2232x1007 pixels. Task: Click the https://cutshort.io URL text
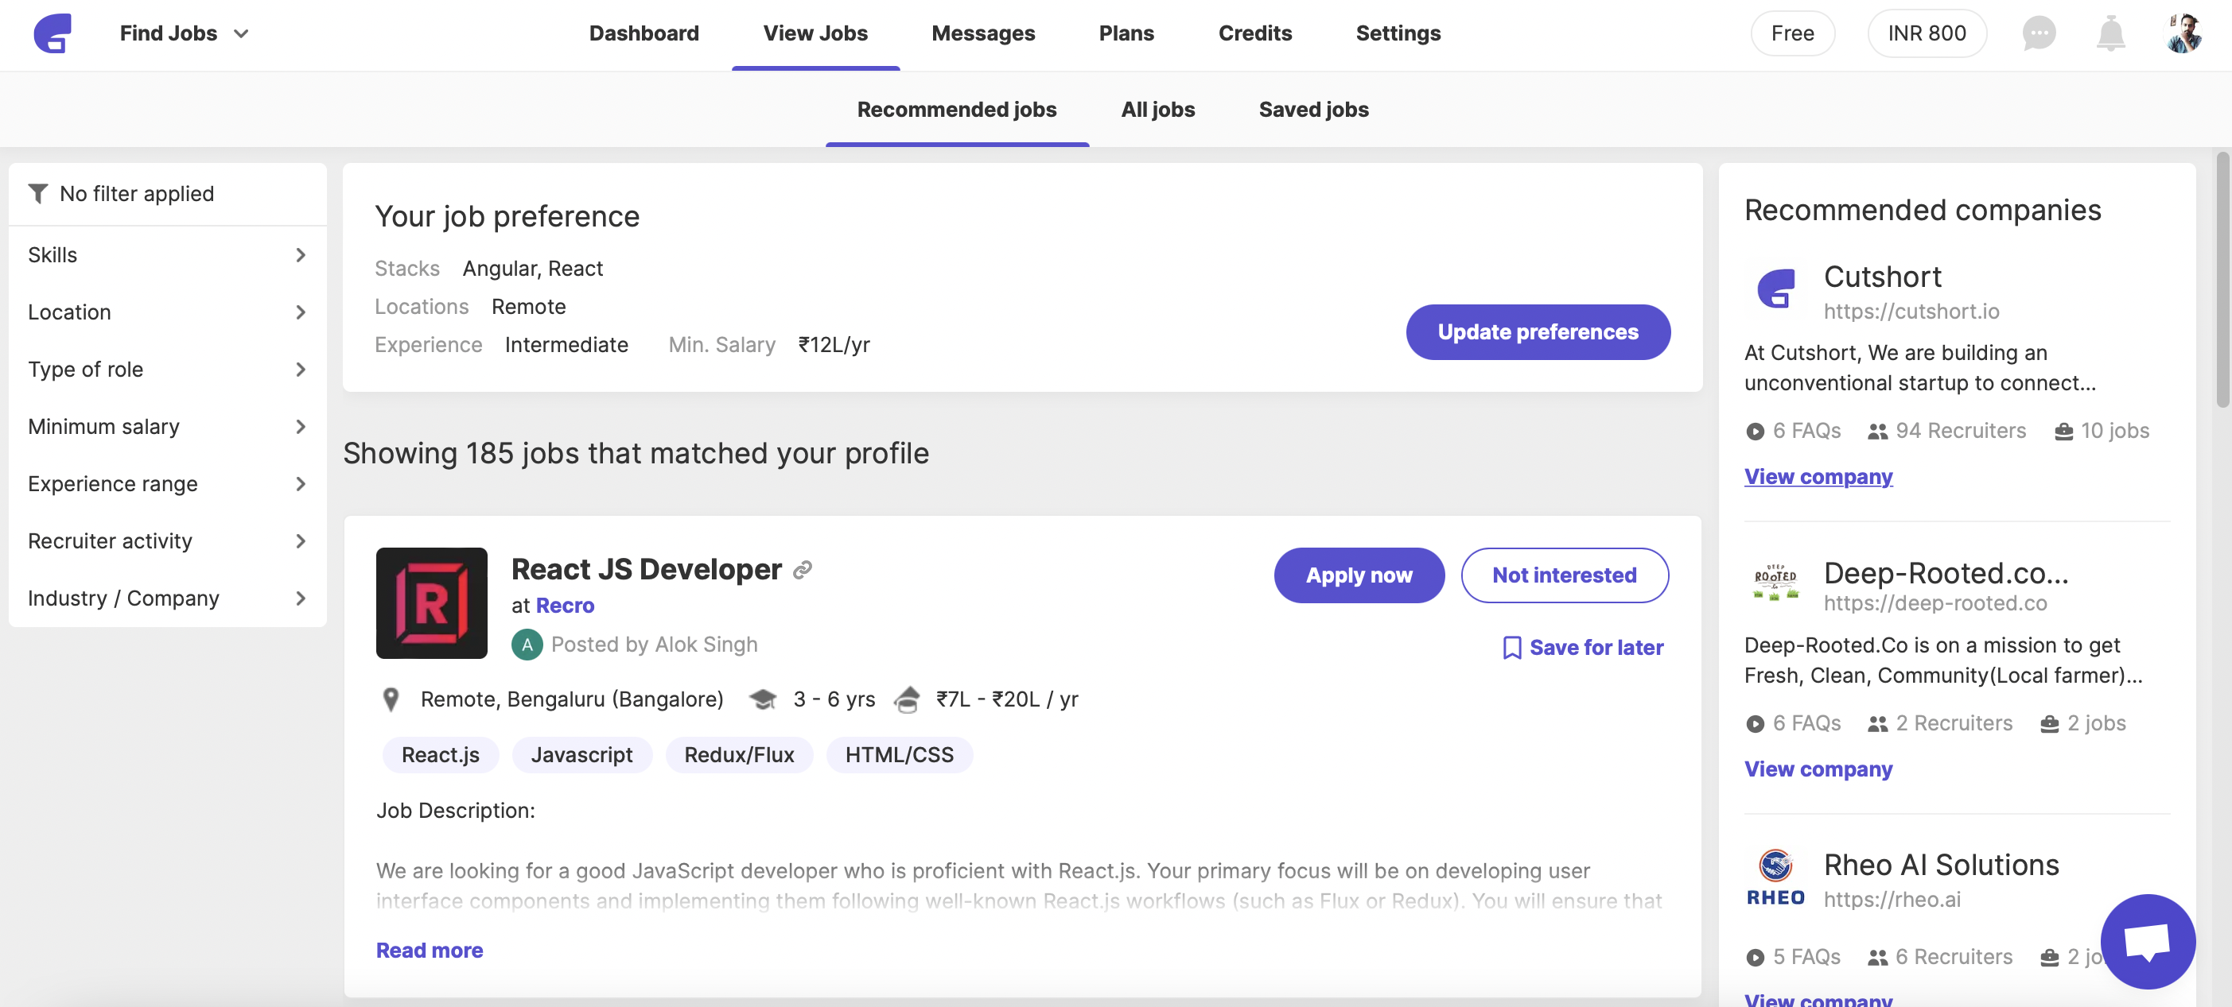(x=1911, y=311)
